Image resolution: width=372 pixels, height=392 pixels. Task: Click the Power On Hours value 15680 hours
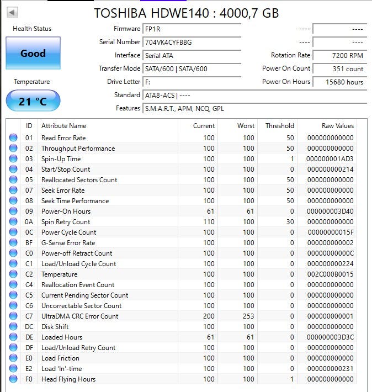(x=340, y=82)
